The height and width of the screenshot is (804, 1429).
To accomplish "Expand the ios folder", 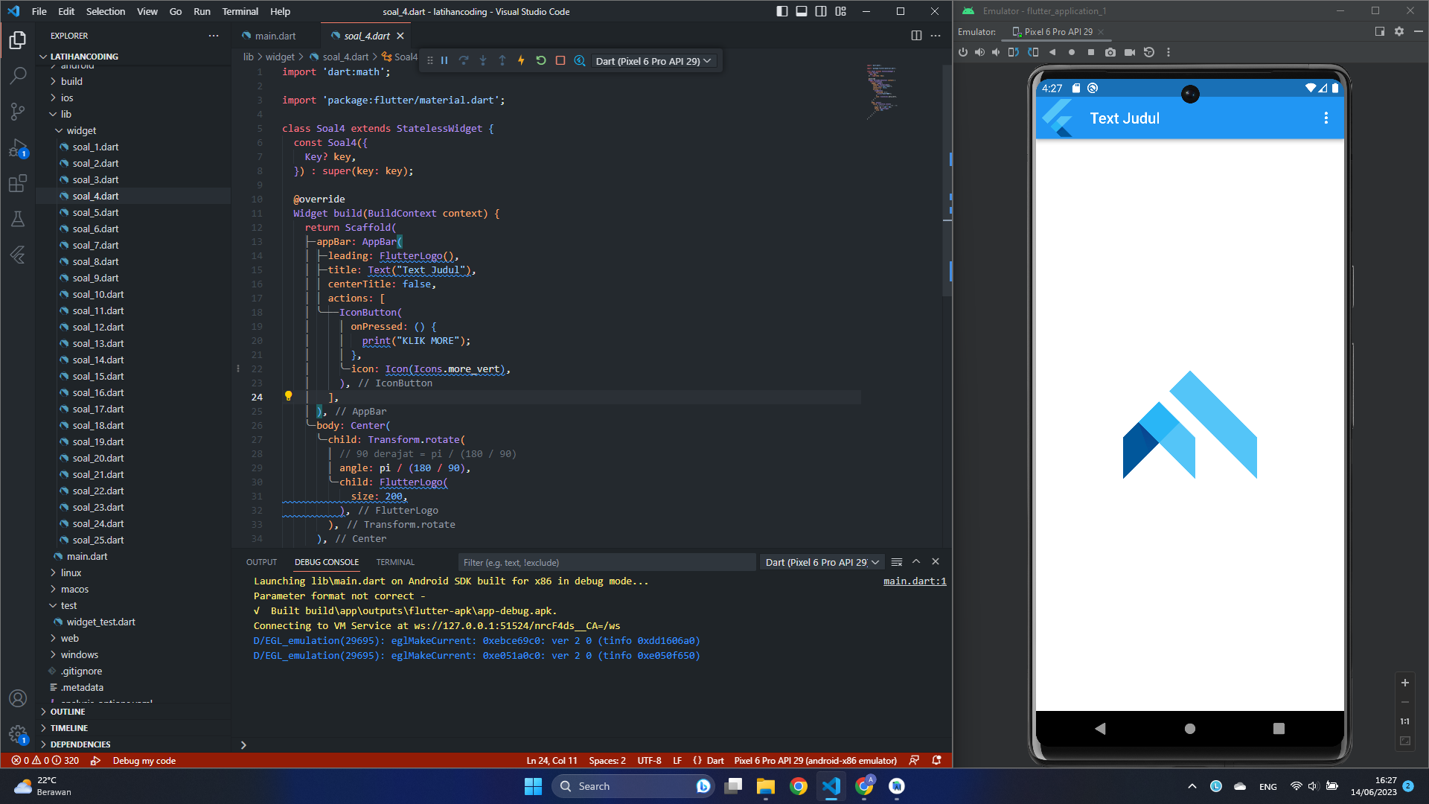I will (x=67, y=98).
